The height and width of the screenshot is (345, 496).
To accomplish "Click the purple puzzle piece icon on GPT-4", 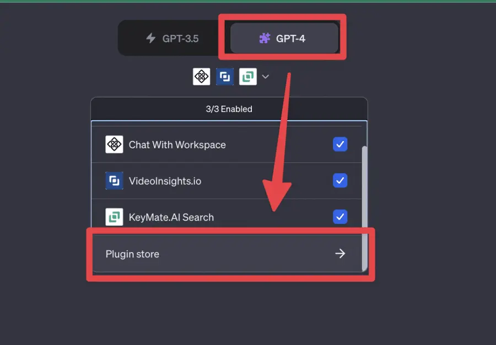I will click(264, 37).
